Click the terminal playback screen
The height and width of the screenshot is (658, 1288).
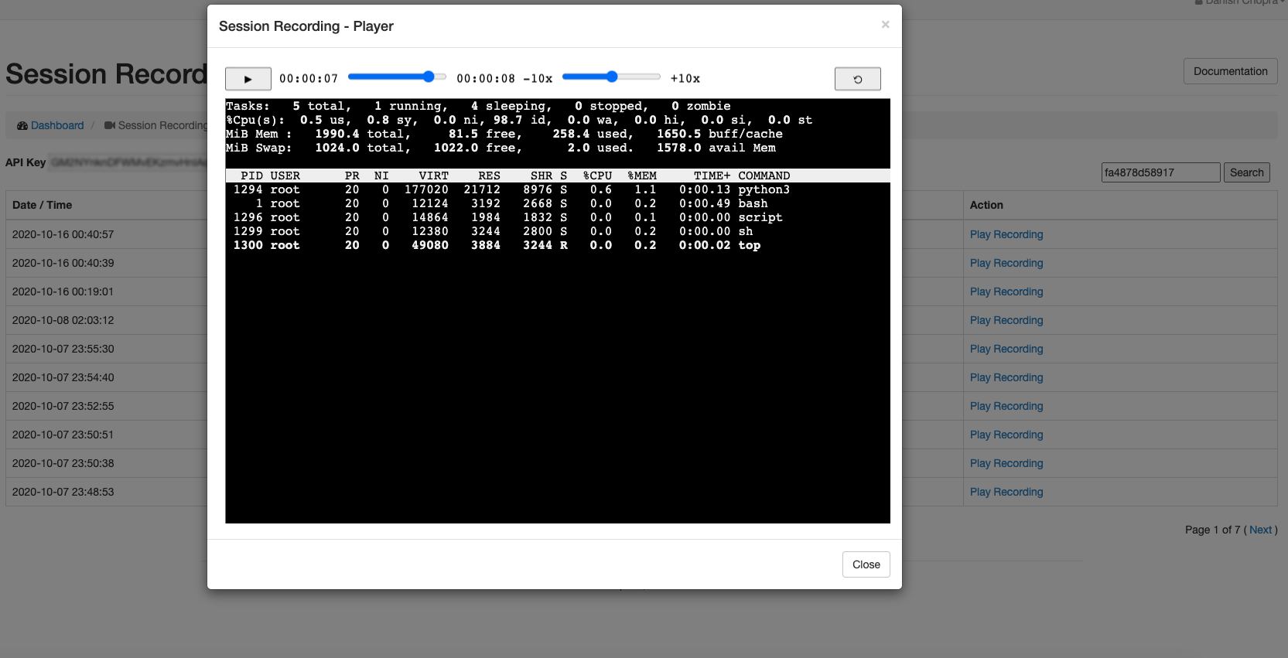558,311
